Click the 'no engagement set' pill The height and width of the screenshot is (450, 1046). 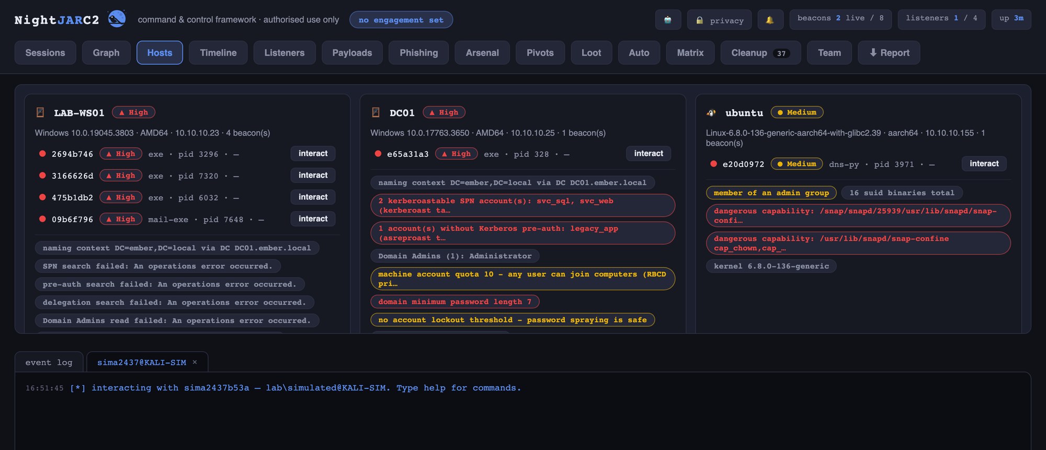point(401,20)
